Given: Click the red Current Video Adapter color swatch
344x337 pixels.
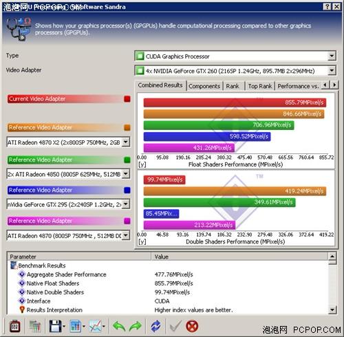Looking at the screenshot, I should [127, 99].
